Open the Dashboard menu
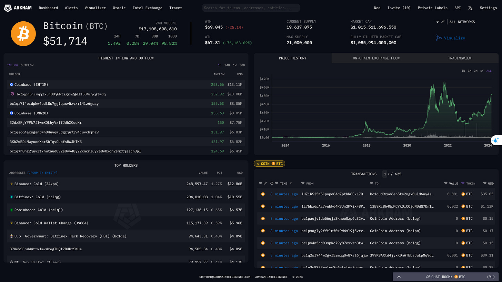 pos(48,8)
